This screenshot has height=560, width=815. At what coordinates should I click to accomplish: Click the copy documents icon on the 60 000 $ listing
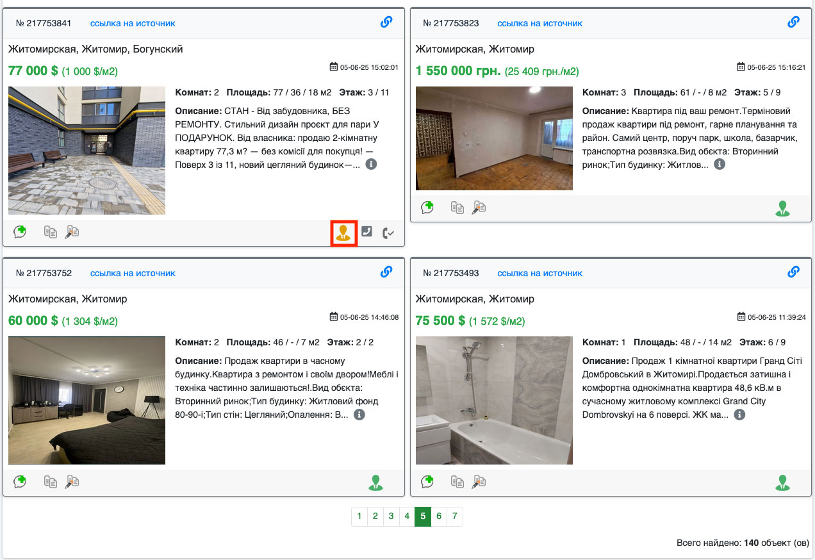51,481
